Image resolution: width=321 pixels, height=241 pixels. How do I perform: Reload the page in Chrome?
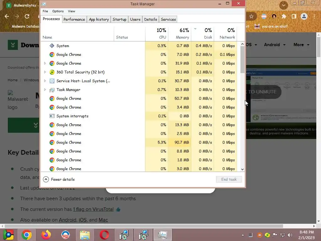click(x=27, y=16)
